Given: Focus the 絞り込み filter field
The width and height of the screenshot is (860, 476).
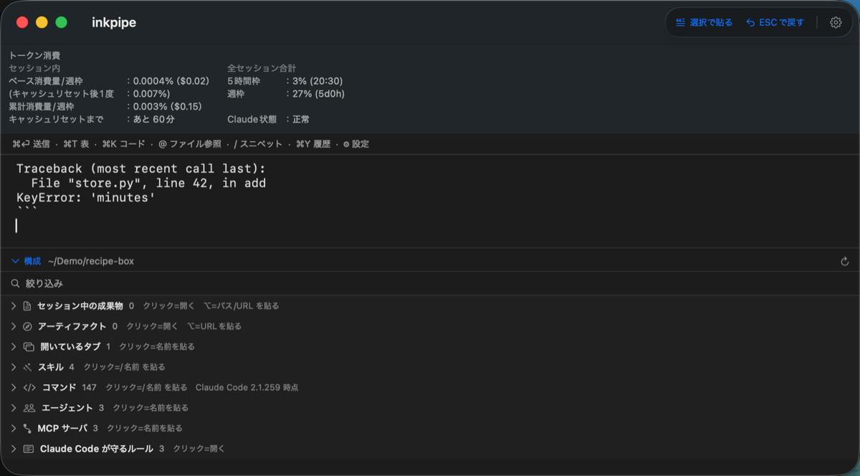Looking at the screenshot, I should [x=430, y=284].
